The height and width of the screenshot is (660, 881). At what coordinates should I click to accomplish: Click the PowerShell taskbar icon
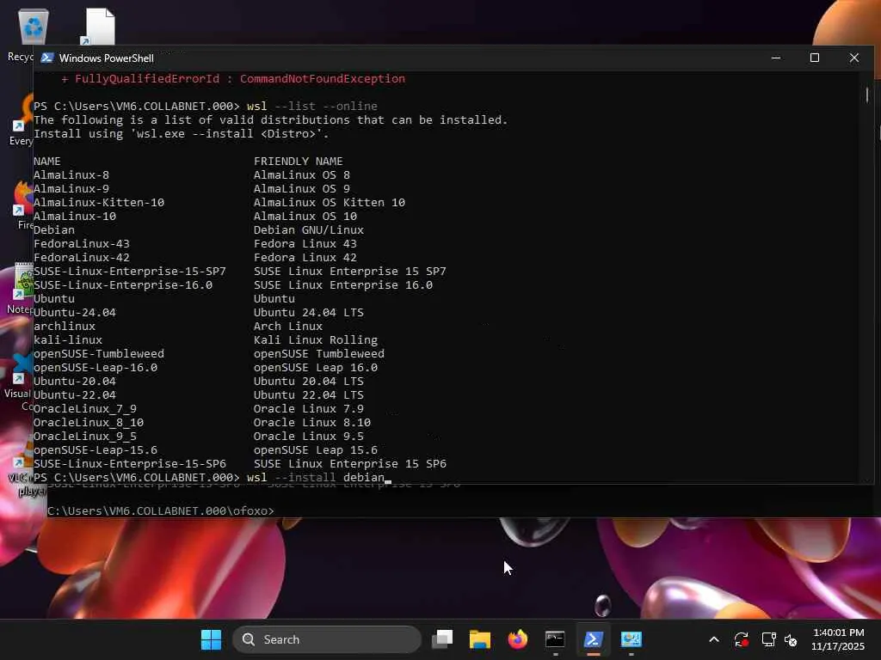[x=594, y=639]
